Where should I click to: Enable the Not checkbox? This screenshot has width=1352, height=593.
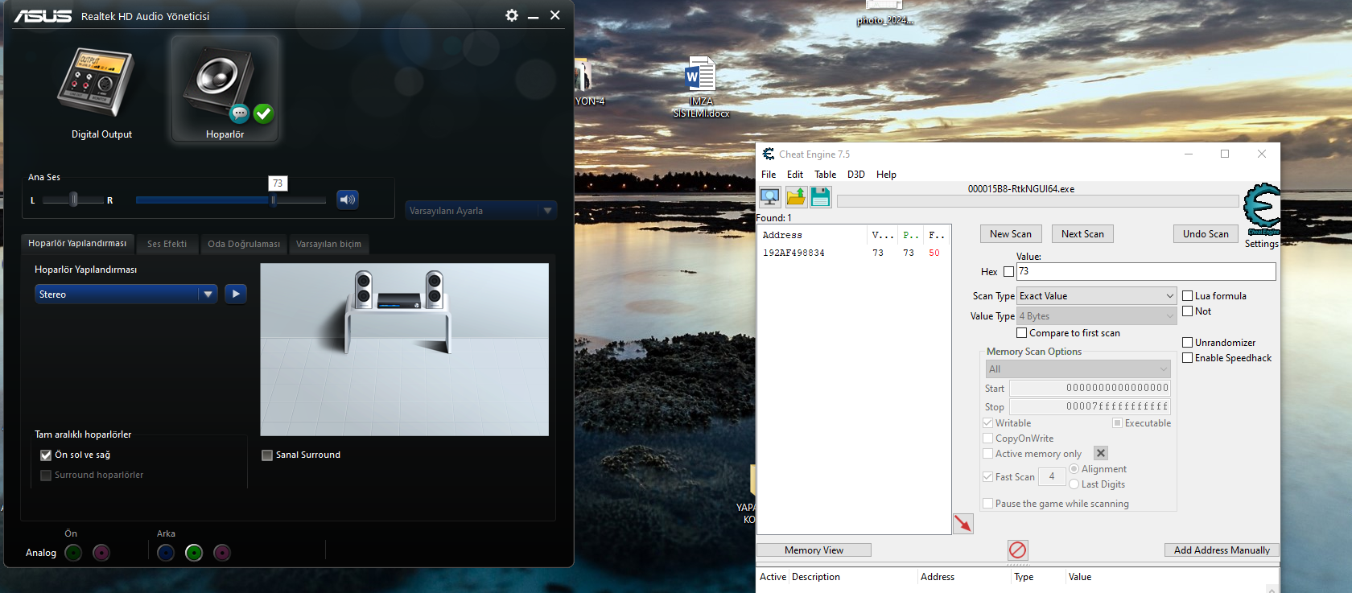(1187, 311)
